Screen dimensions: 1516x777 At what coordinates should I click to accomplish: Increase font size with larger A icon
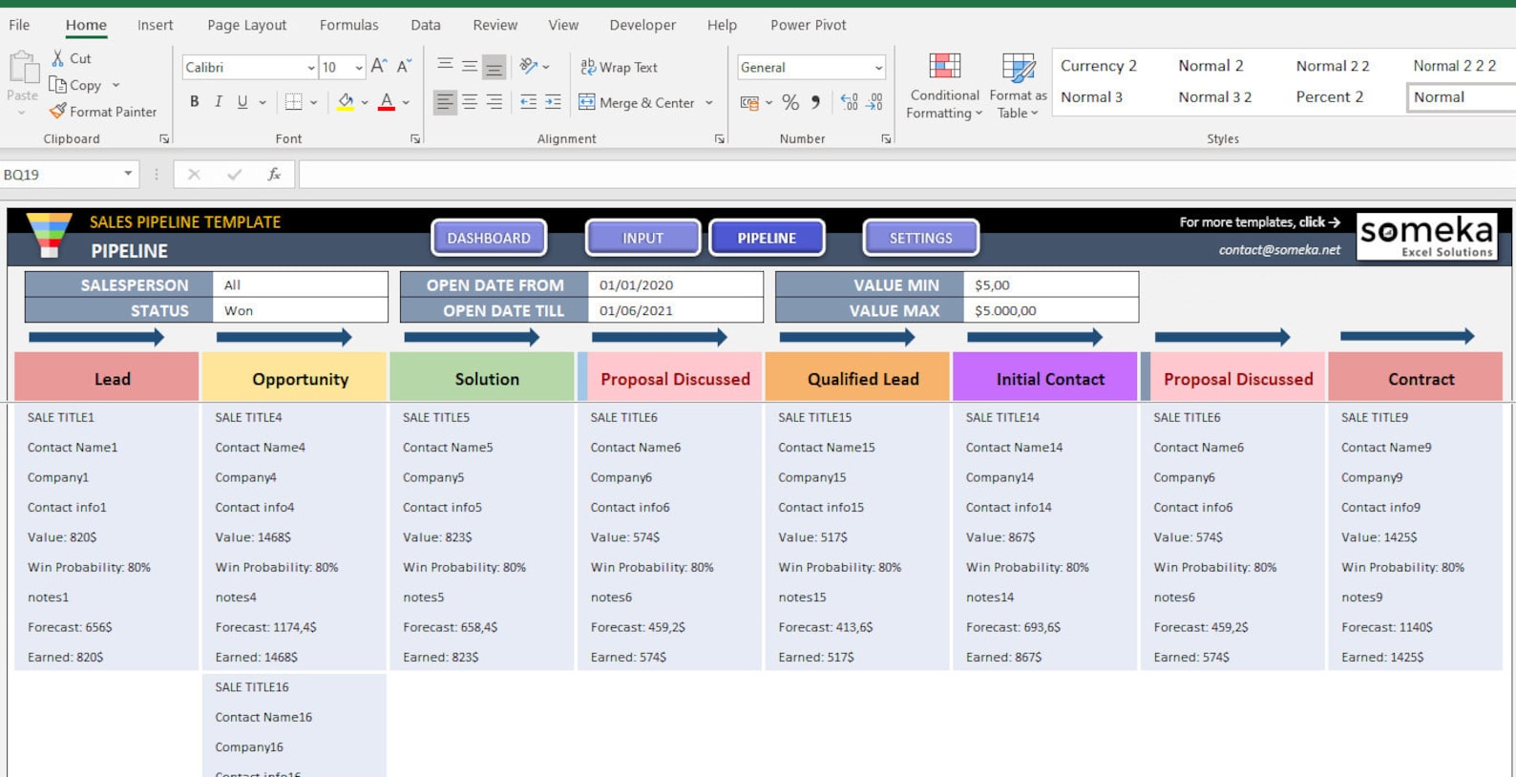point(379,67)
